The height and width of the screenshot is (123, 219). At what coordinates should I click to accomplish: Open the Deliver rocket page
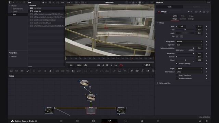tap(158, 121)
